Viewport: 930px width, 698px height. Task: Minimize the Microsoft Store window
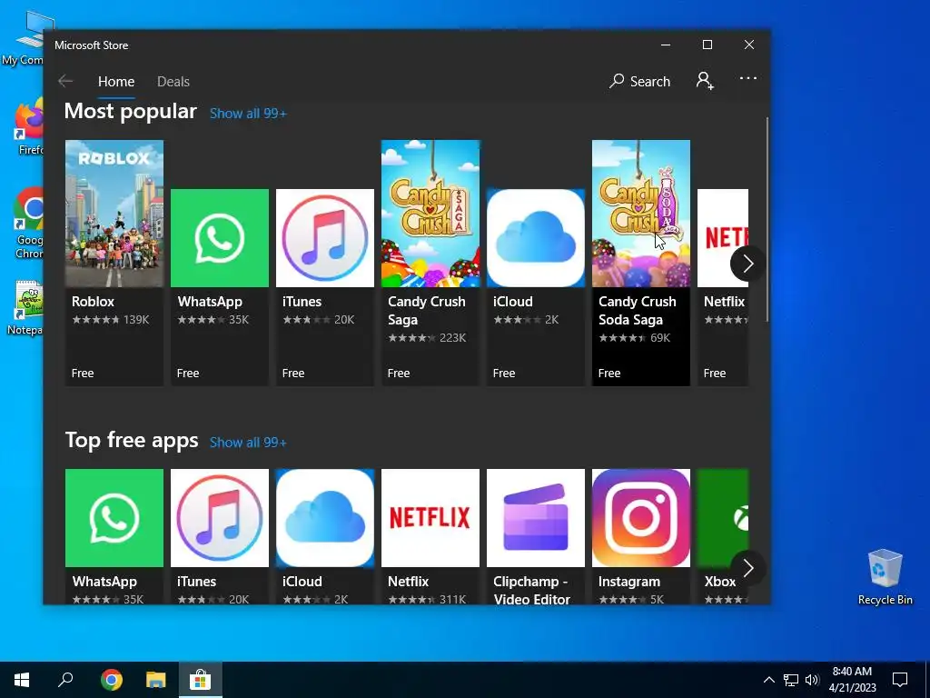[x=666, y=45]
